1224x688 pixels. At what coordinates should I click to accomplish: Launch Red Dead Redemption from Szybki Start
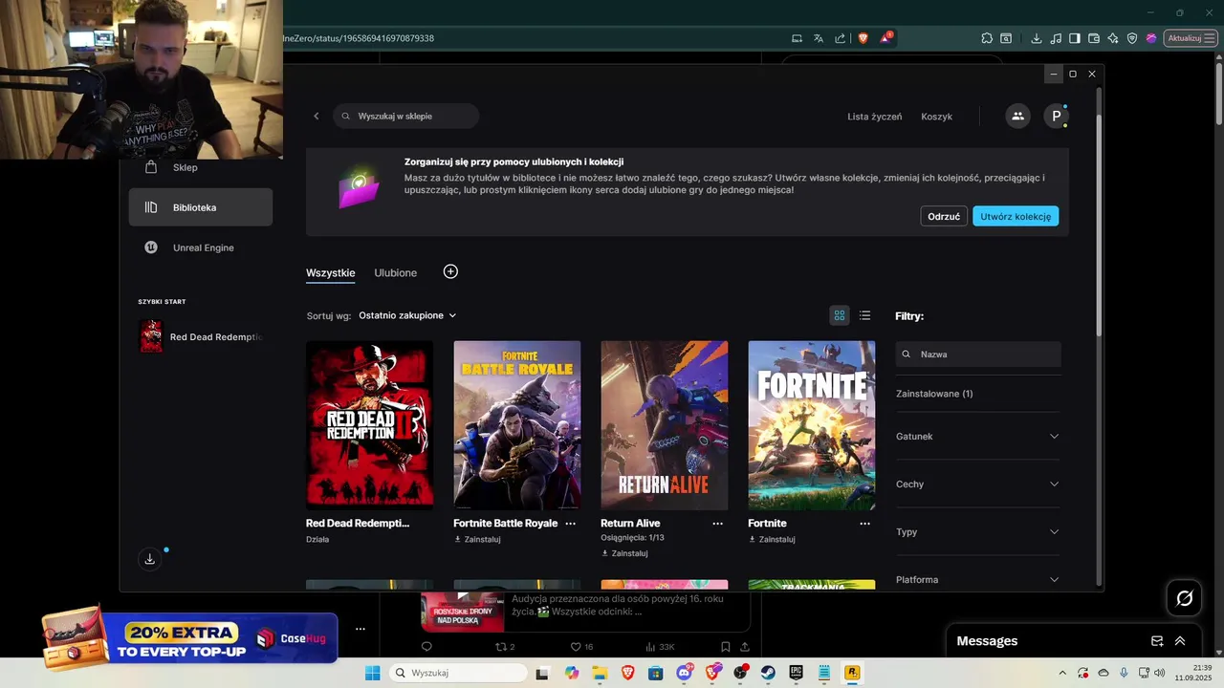(x=201, y=336)
